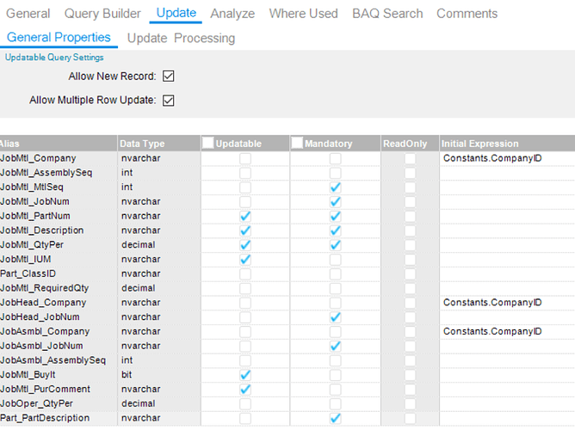Uncheck Updatable for JobMtl_BuyIt row
Image resolution: width=575 pixels, height=430 pixels.
[245, 375]
